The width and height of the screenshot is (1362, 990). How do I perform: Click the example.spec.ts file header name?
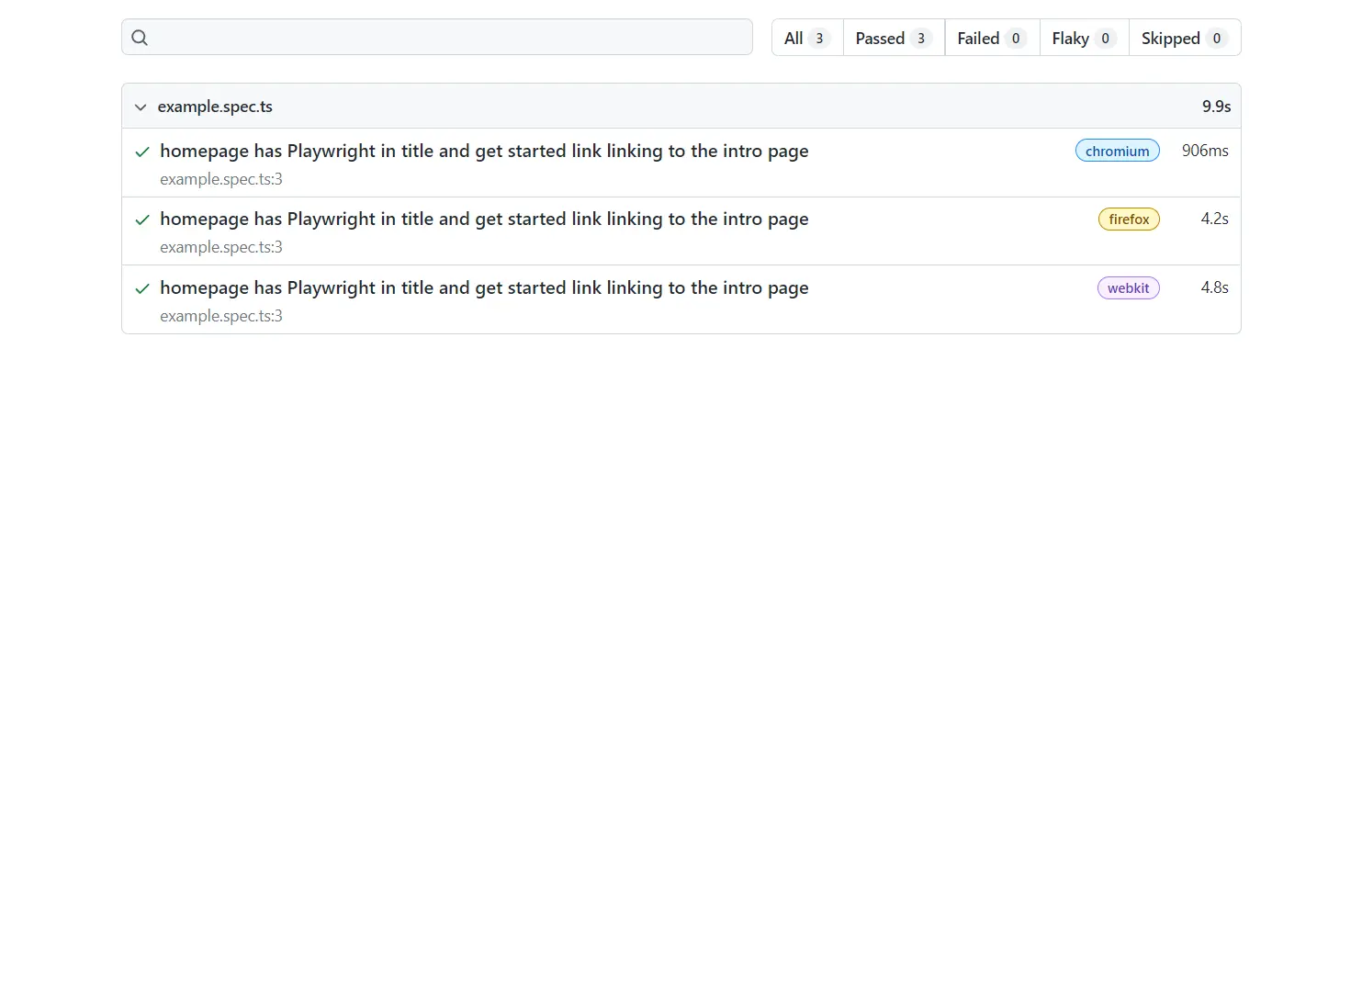(x=215, y=107)
